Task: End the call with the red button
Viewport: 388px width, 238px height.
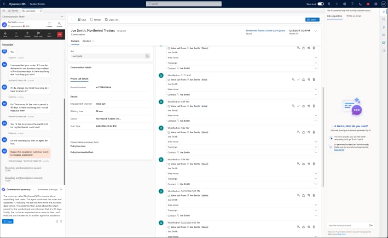Action: 60,34
